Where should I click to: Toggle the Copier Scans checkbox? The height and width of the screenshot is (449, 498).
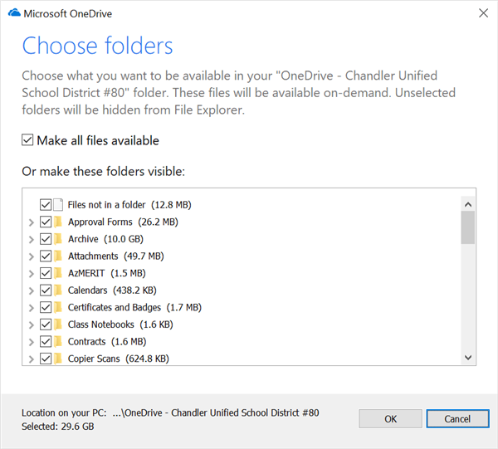point(46,359)
